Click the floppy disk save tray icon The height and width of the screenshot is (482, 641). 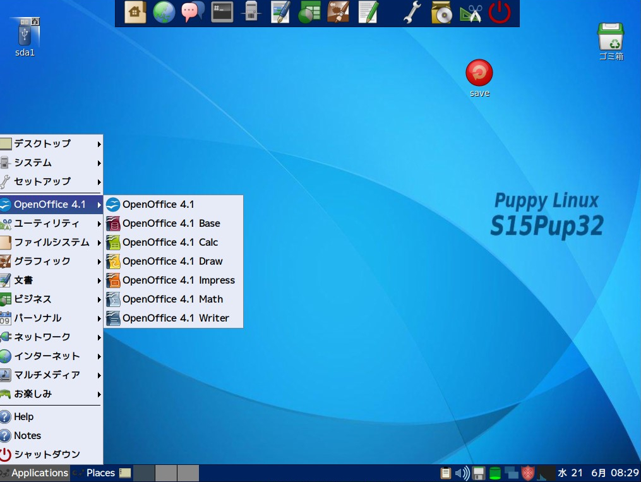point(478,473)
